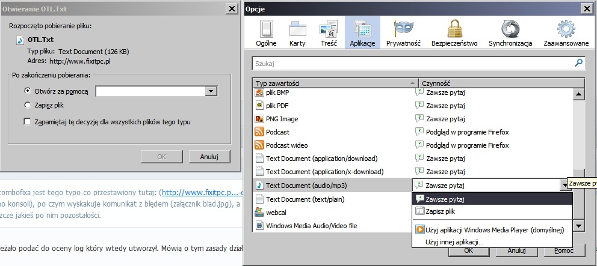Click the search magnifier icon in Szukaj field
The height and width of the screenshot is (266, 597).
(578, 63)
